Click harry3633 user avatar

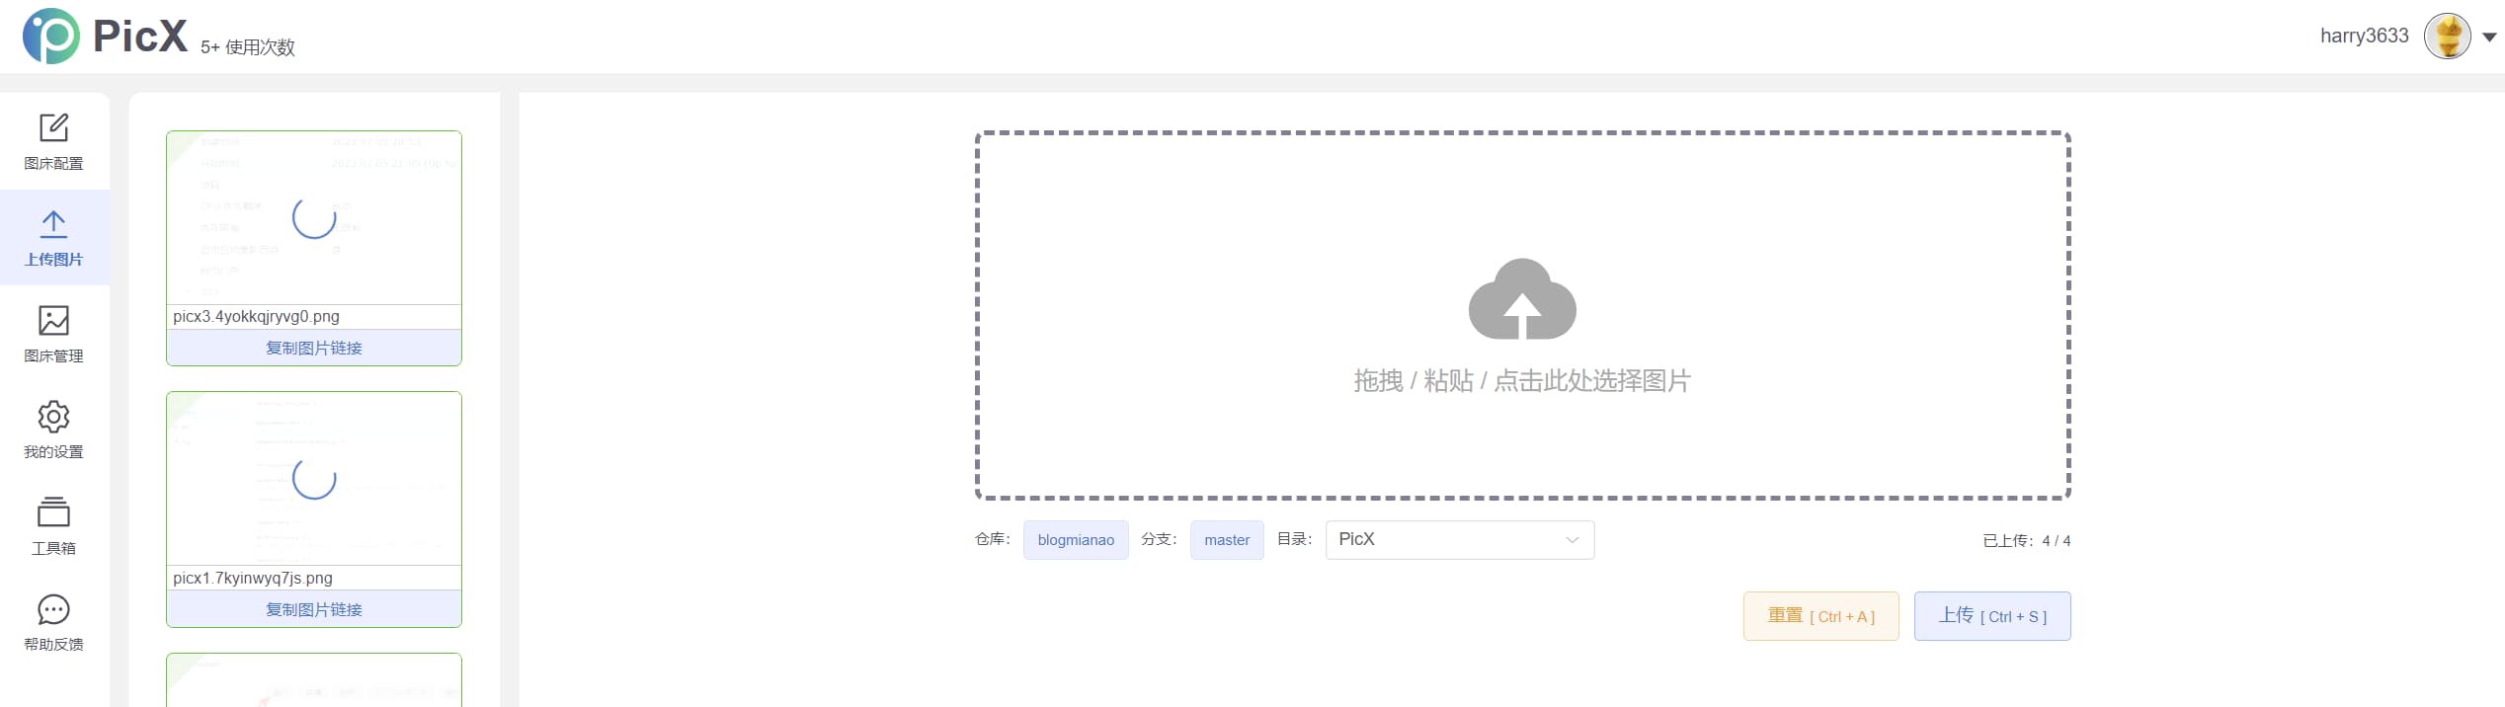(2448, 37)
